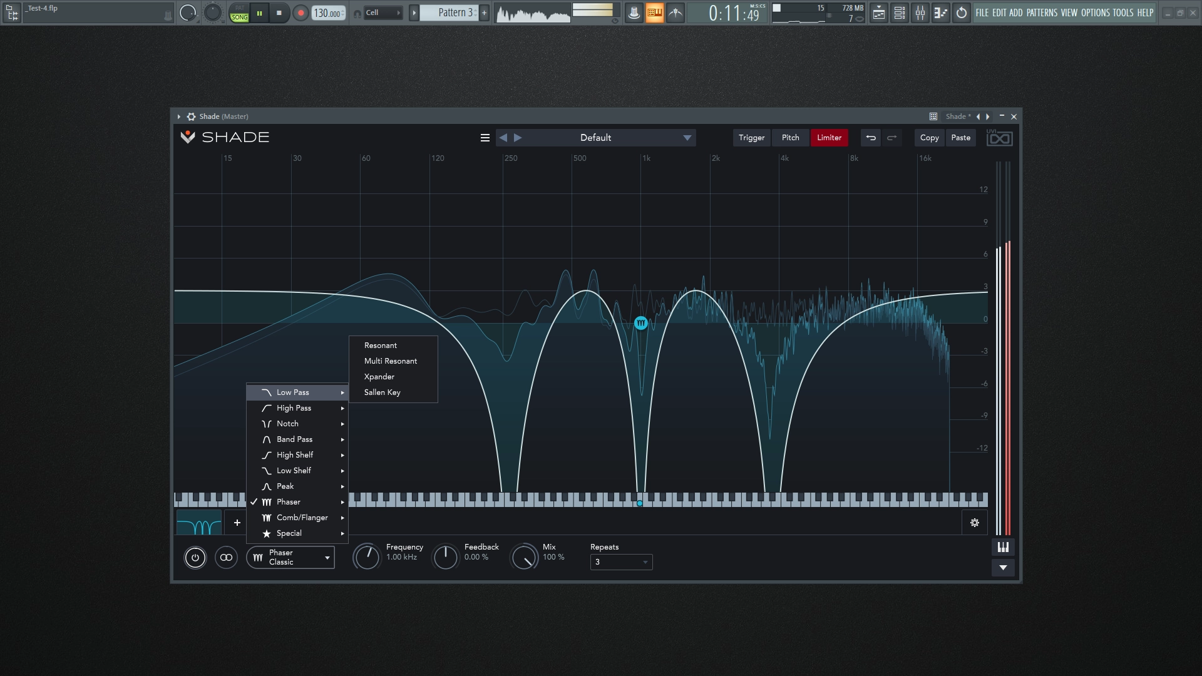Screen dimensions: 1202x676
Task: Choose Resonant from the submenu
Action: tap(393, 346)
